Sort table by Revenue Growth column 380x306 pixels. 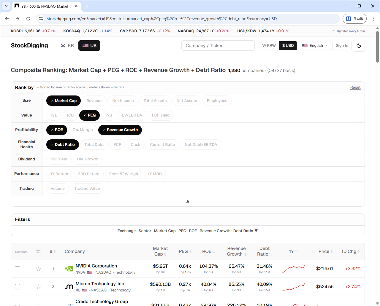coord(237,251)
